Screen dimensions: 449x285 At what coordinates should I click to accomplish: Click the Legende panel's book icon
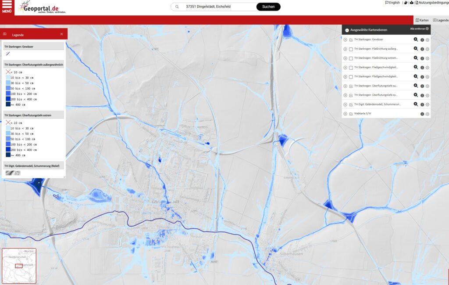[5, 34]
